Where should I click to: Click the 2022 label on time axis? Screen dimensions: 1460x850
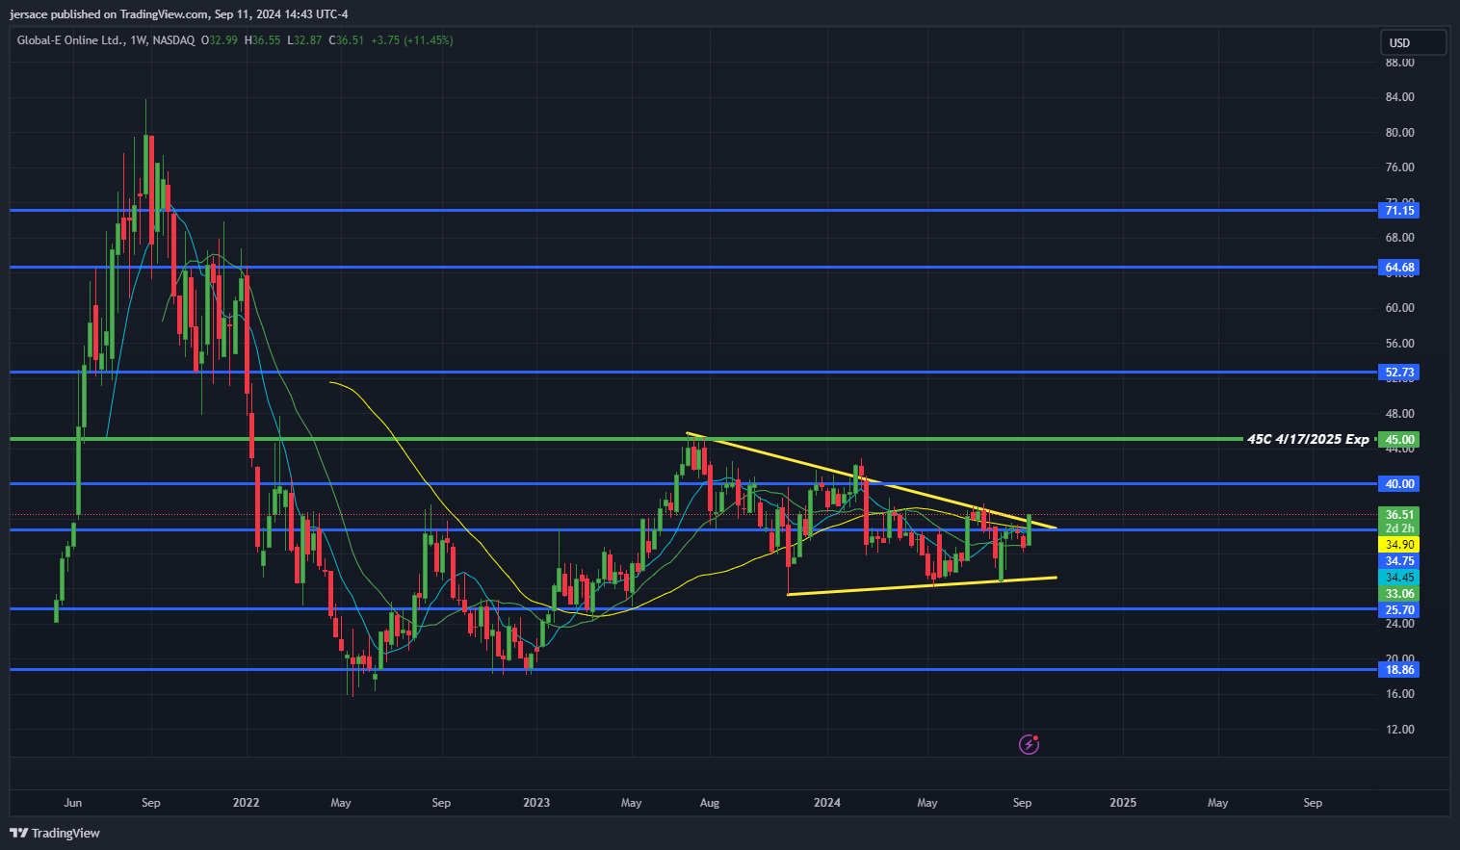246,803
